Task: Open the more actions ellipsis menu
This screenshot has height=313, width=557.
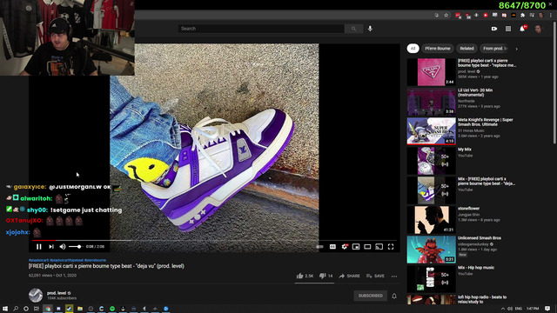Action: [394, 276]
